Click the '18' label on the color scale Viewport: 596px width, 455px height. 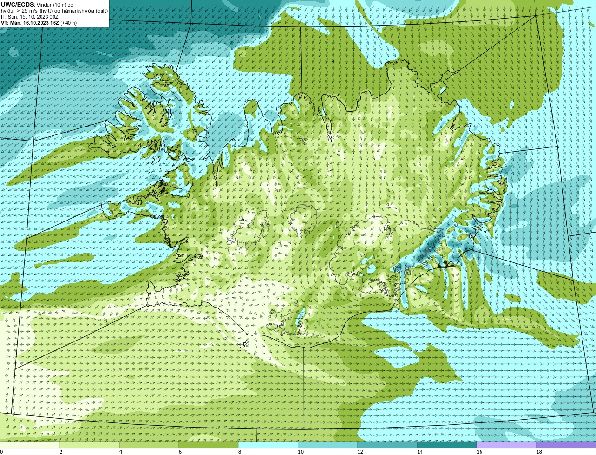(539, 452)
